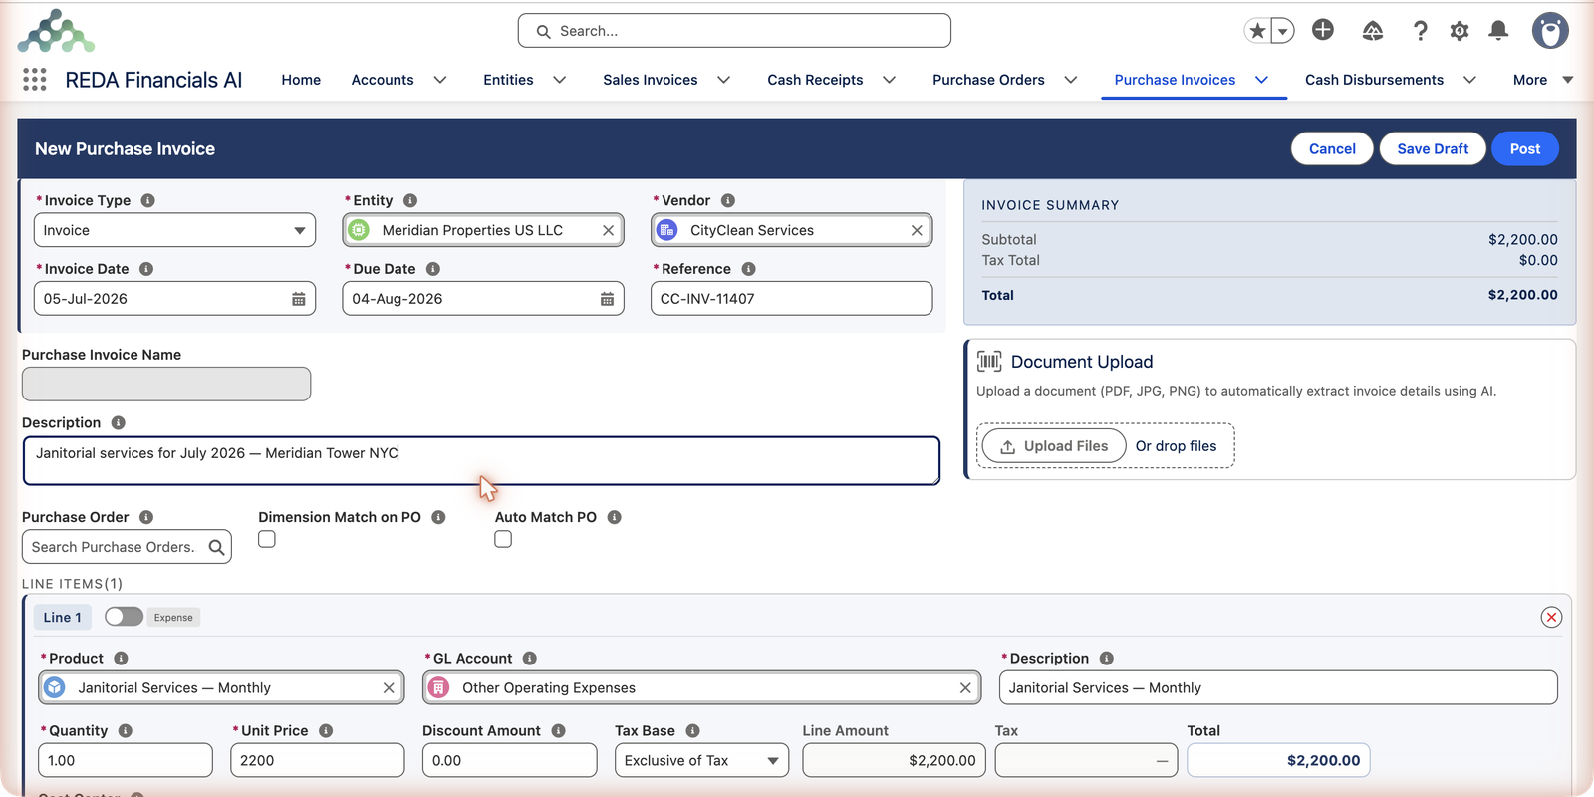
Task: Open the Invoice Date calendar picker
Action: (298, 299)
